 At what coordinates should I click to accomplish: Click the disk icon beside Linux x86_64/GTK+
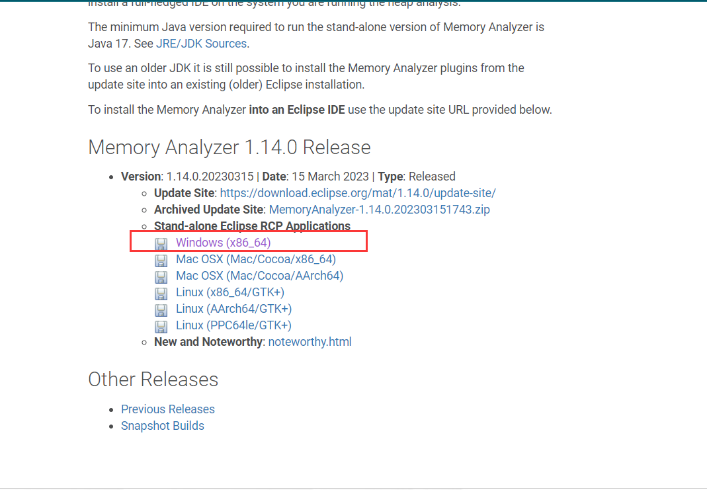(161, 294)
